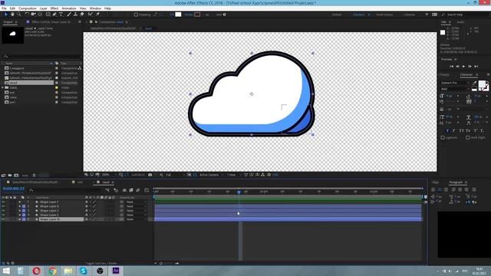Select the Selection arrow tool
The height and width of the screenshot is (276, 491).
click(5, 15)
